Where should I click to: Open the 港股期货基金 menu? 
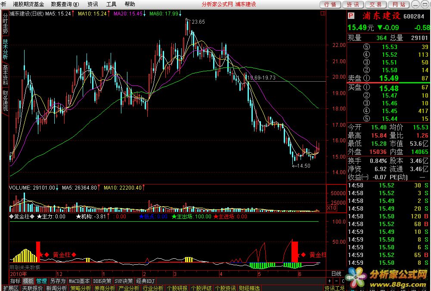(x=28, y=4)
